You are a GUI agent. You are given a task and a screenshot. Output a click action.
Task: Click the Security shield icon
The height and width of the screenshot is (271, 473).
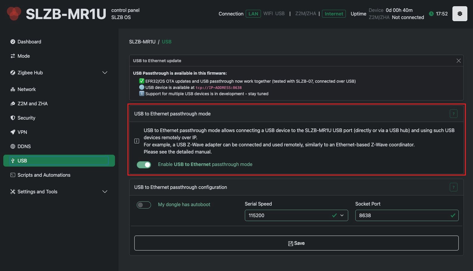pos(13,118)
